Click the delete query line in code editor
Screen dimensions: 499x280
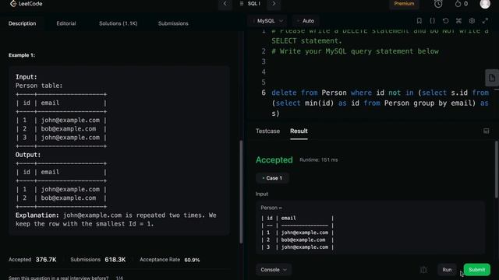[380, 103]
